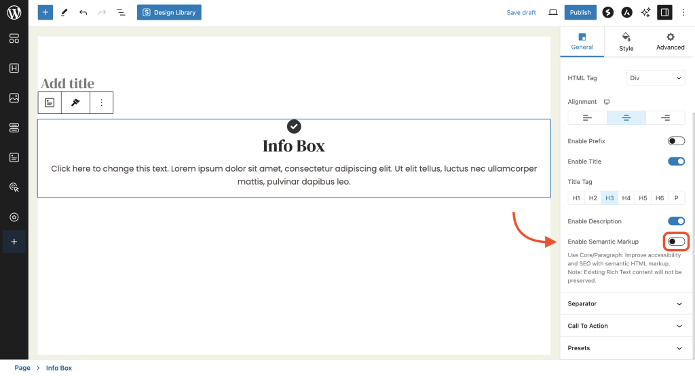Click the stacked rows icon in sidebar
This screenshot has width=695, height=376.
coord(14,128)
